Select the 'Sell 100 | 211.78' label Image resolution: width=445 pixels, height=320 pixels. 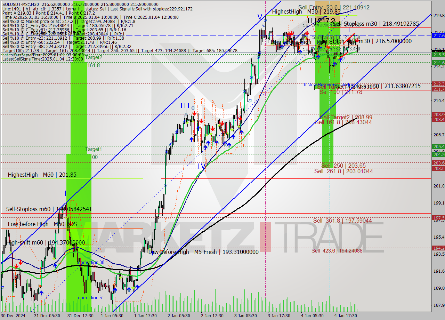341,92
